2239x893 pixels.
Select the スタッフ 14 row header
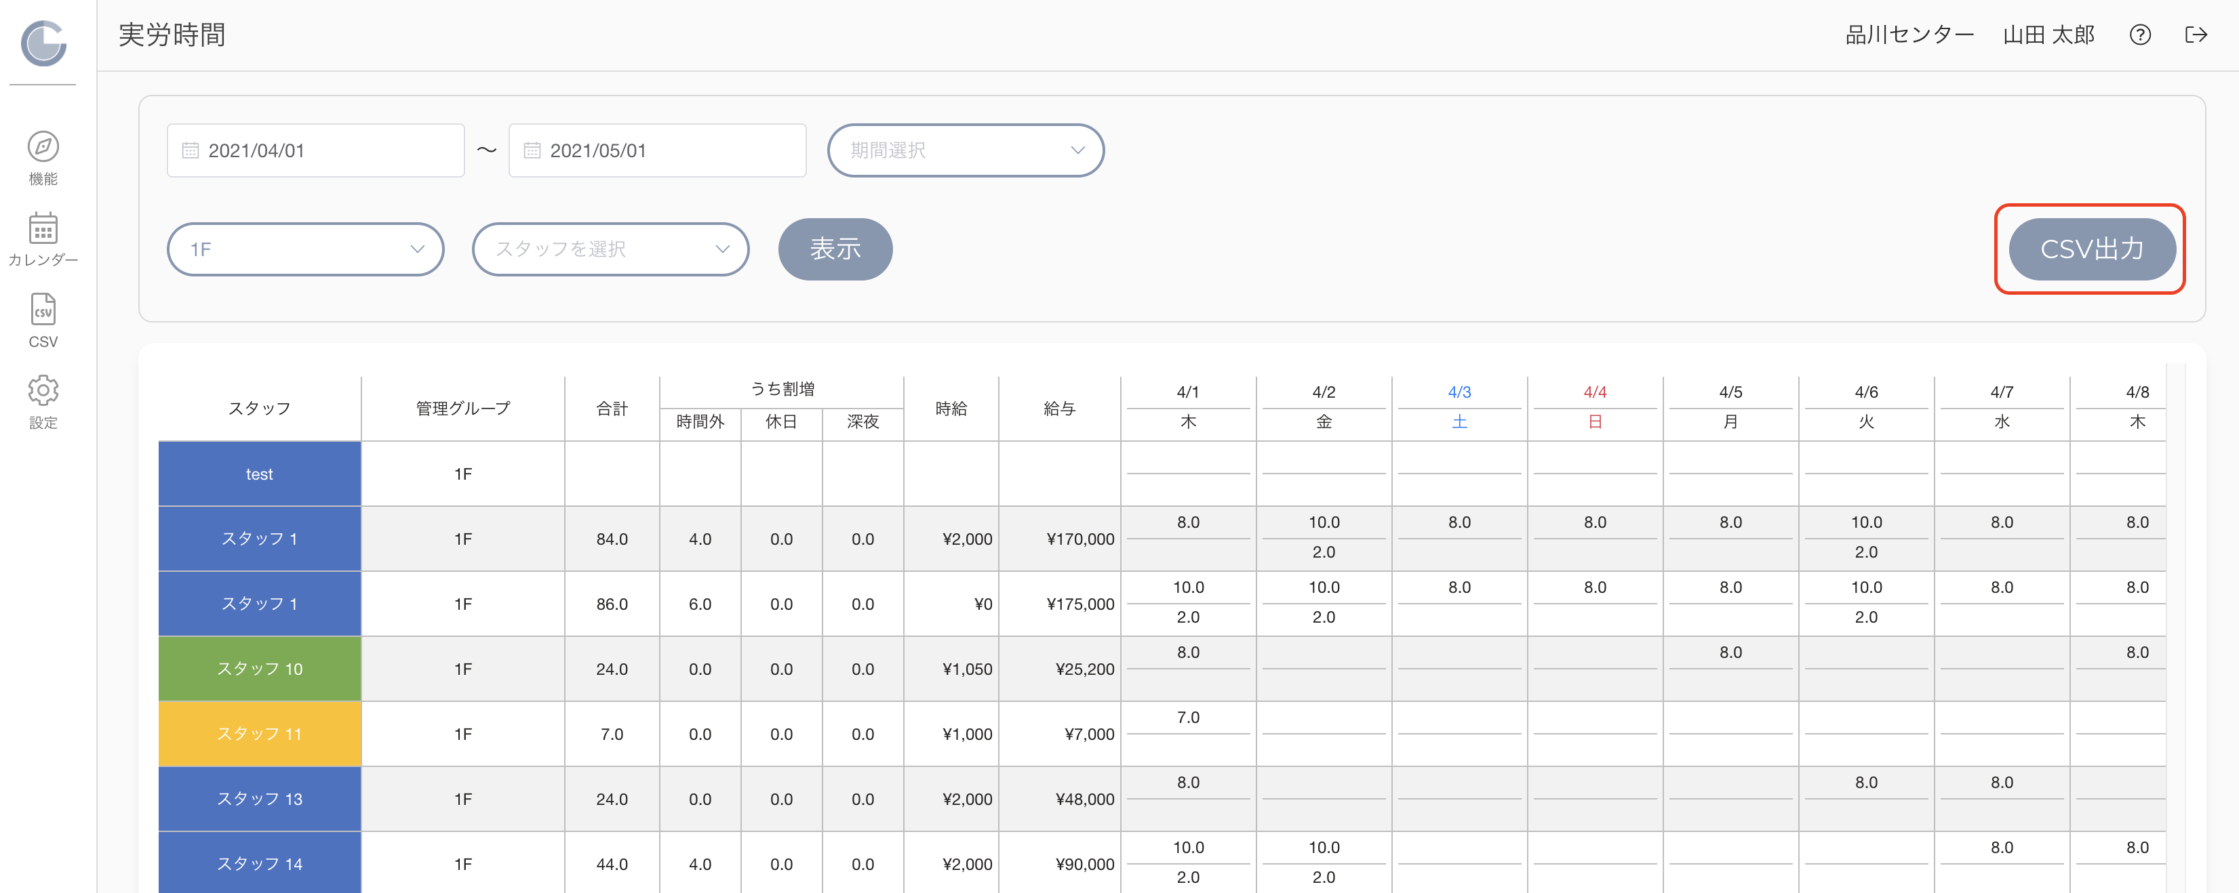tap(260, 863)
